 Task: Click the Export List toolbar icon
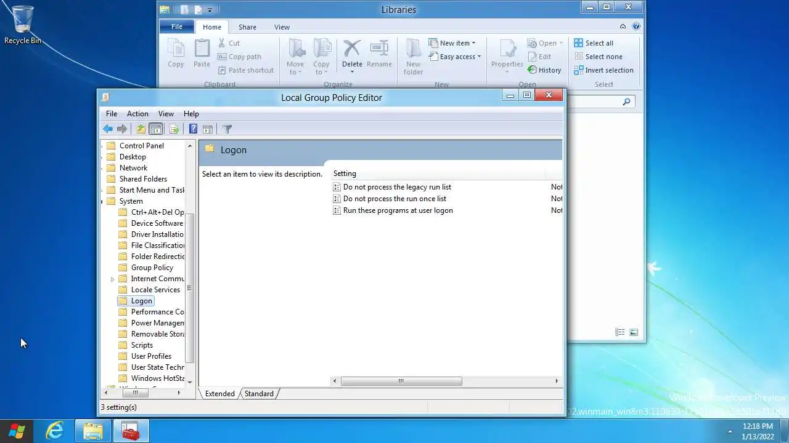174,129
